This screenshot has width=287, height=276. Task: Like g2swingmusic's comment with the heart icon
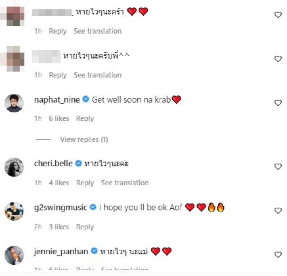point(278,211)
